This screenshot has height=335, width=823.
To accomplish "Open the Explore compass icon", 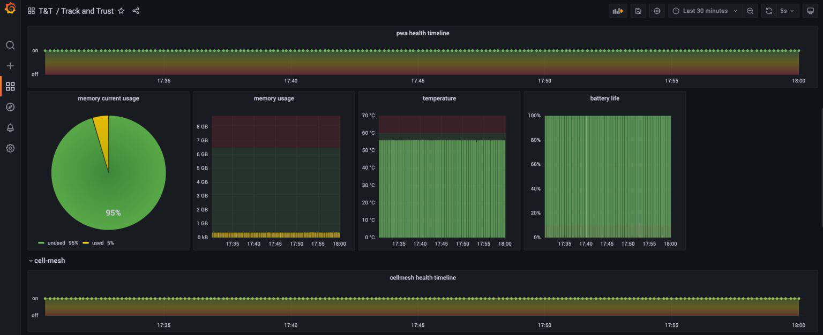I will [10, 106].
